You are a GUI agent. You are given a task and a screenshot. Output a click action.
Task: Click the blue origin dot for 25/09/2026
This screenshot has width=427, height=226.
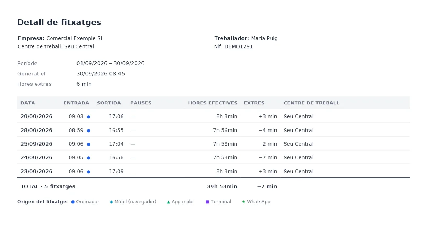[89, 144]
